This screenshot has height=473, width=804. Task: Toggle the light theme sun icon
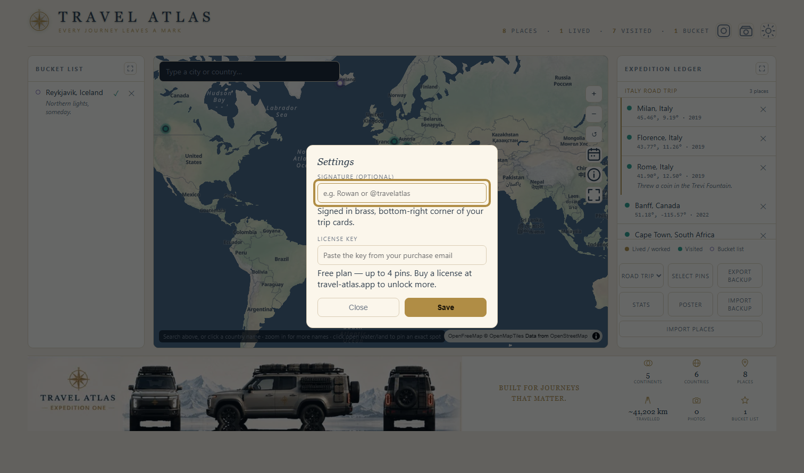click(x=768, y=31)
